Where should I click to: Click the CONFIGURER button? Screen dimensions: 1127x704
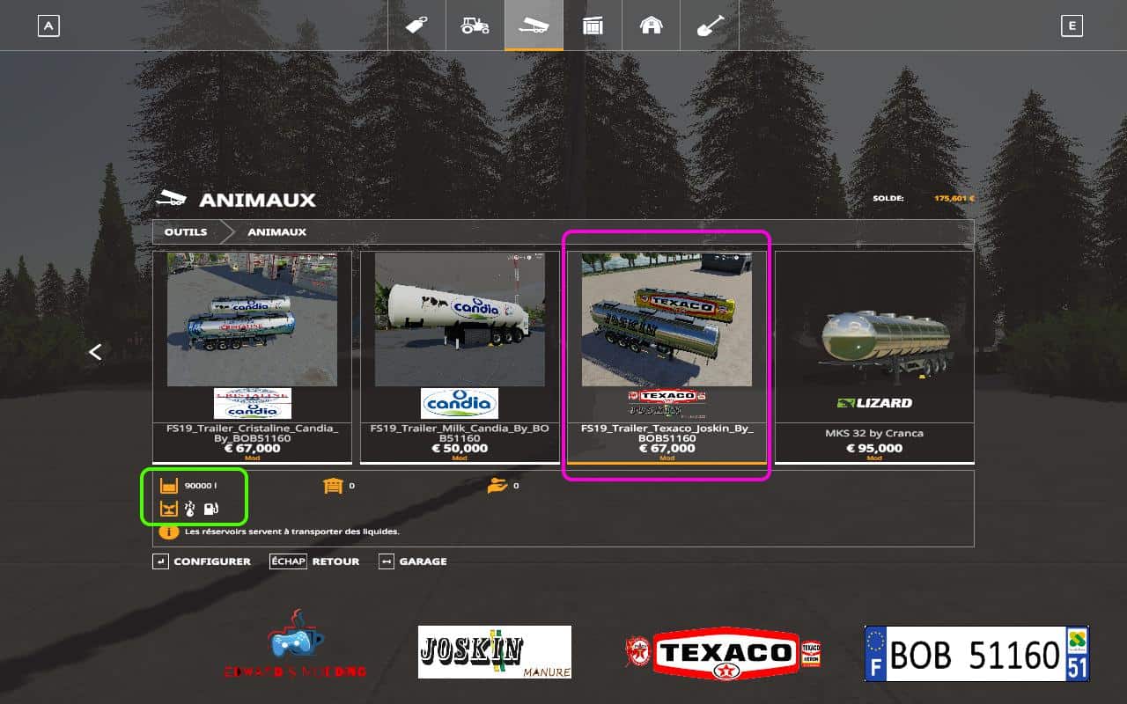[202, 561]
